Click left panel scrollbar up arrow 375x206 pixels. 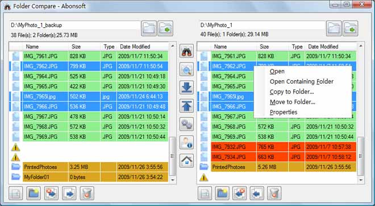click(x=172, y=46)
